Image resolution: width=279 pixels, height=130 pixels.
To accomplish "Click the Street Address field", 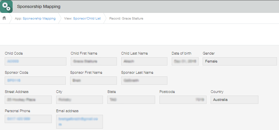I will pyautogui.click(x=28, y=100).
